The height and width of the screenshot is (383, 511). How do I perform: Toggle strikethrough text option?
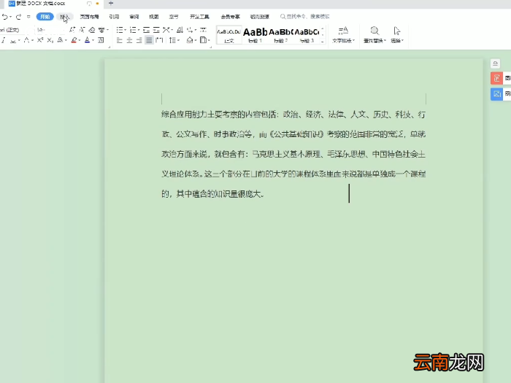(28, 40)
